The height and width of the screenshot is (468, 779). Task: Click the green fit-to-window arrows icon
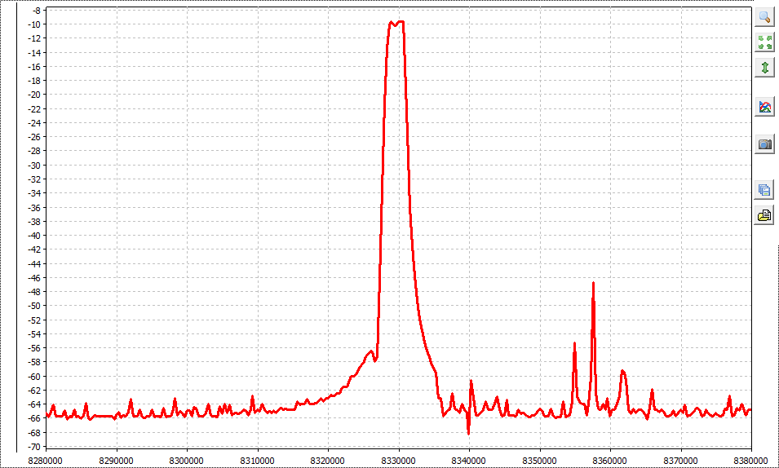click(x=764, y=42)
